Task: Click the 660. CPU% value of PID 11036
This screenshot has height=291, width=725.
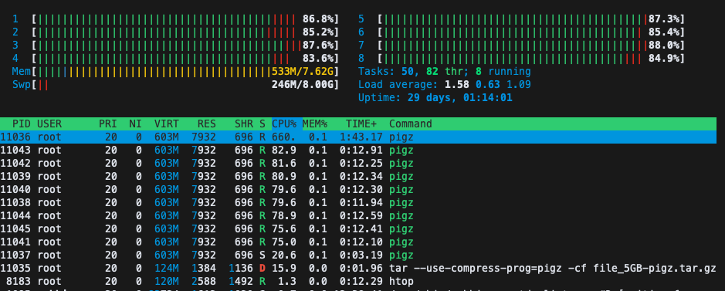Action: click(x=283, y=137)
